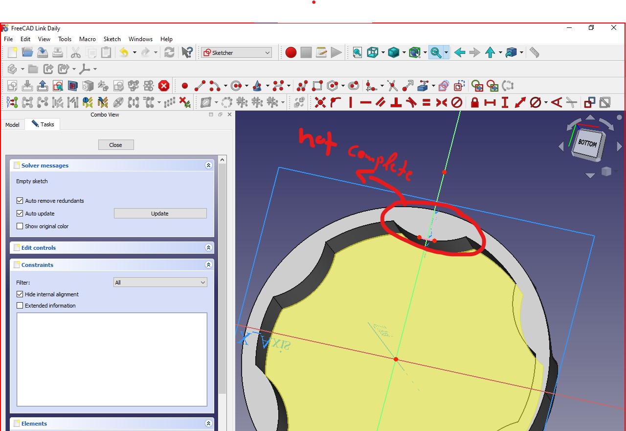Select the Trim edge tool
Screen dimensions: 626x431
point(392,86)
